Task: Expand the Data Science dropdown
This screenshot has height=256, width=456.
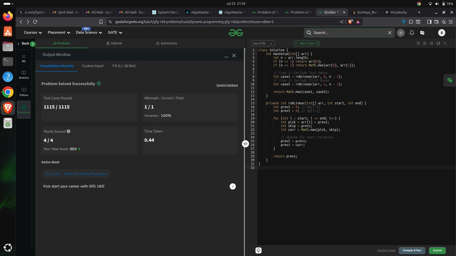Action: point(89,33)
